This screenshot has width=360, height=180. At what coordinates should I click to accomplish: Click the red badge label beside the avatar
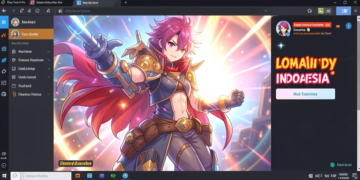(312, 25)
